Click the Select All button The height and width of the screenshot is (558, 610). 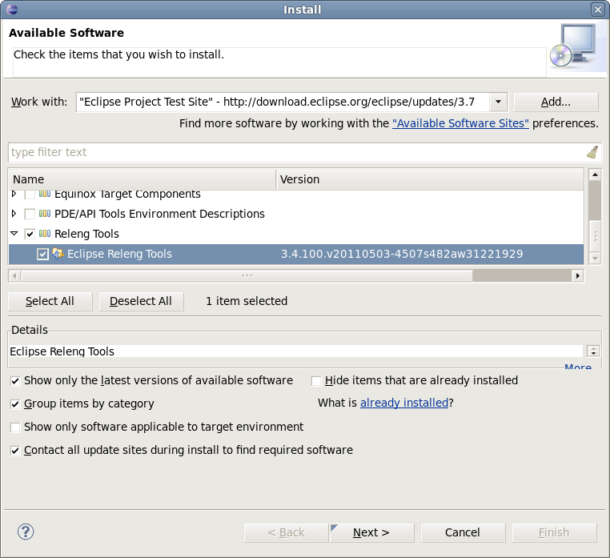[x=50, y=301]
